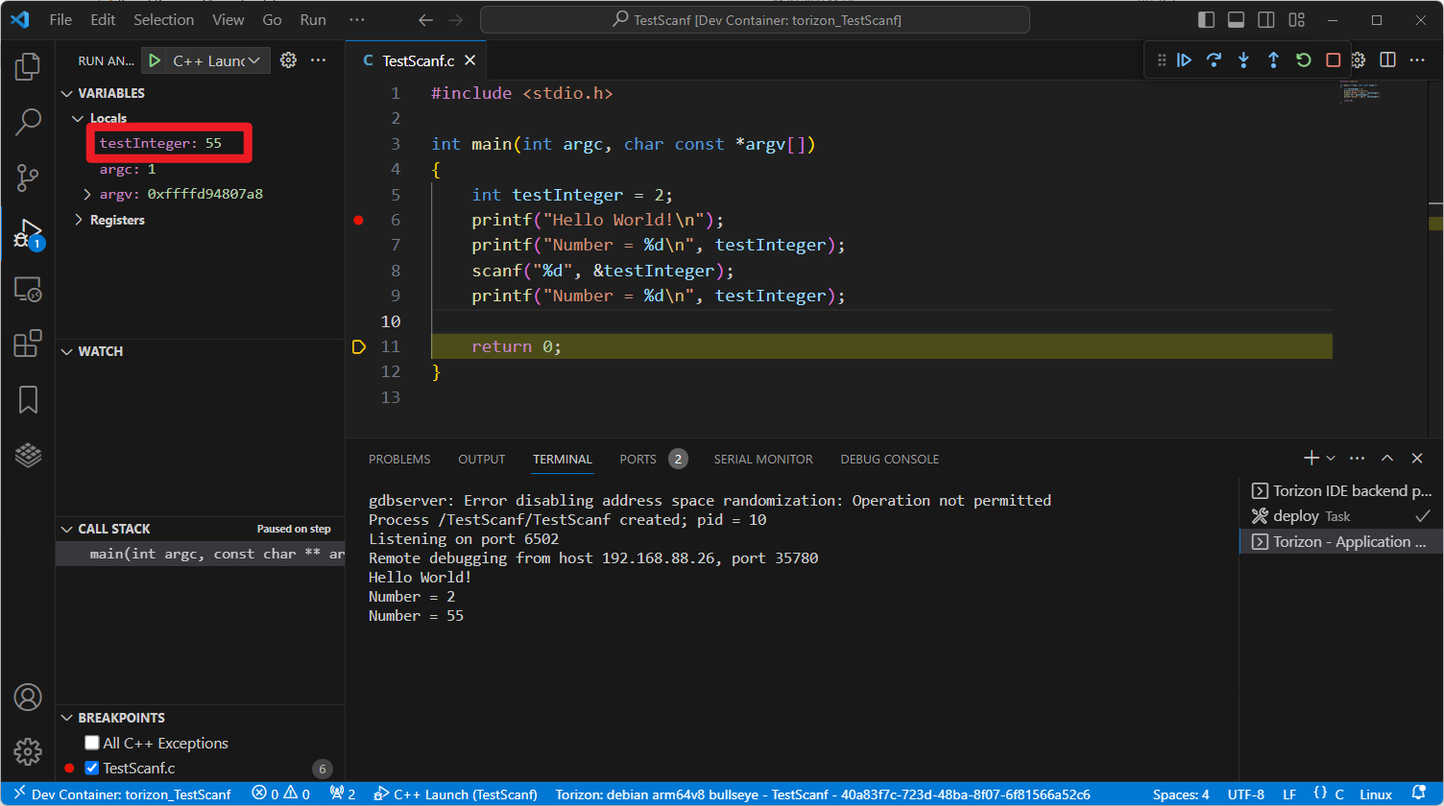Viewport: 1444px width, 806px height.
Task: Open launch.json via gear icon
Action: (288, 60)
